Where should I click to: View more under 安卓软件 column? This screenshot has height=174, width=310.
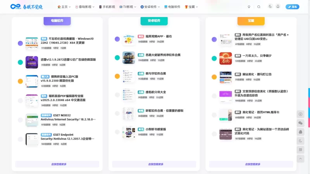tap(154, 164)
